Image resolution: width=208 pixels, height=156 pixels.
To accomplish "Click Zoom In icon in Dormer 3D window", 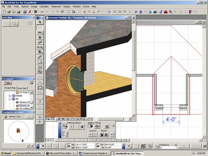I will [63, 119].
